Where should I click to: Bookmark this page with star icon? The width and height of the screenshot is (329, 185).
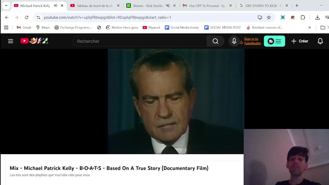(269, 17)
